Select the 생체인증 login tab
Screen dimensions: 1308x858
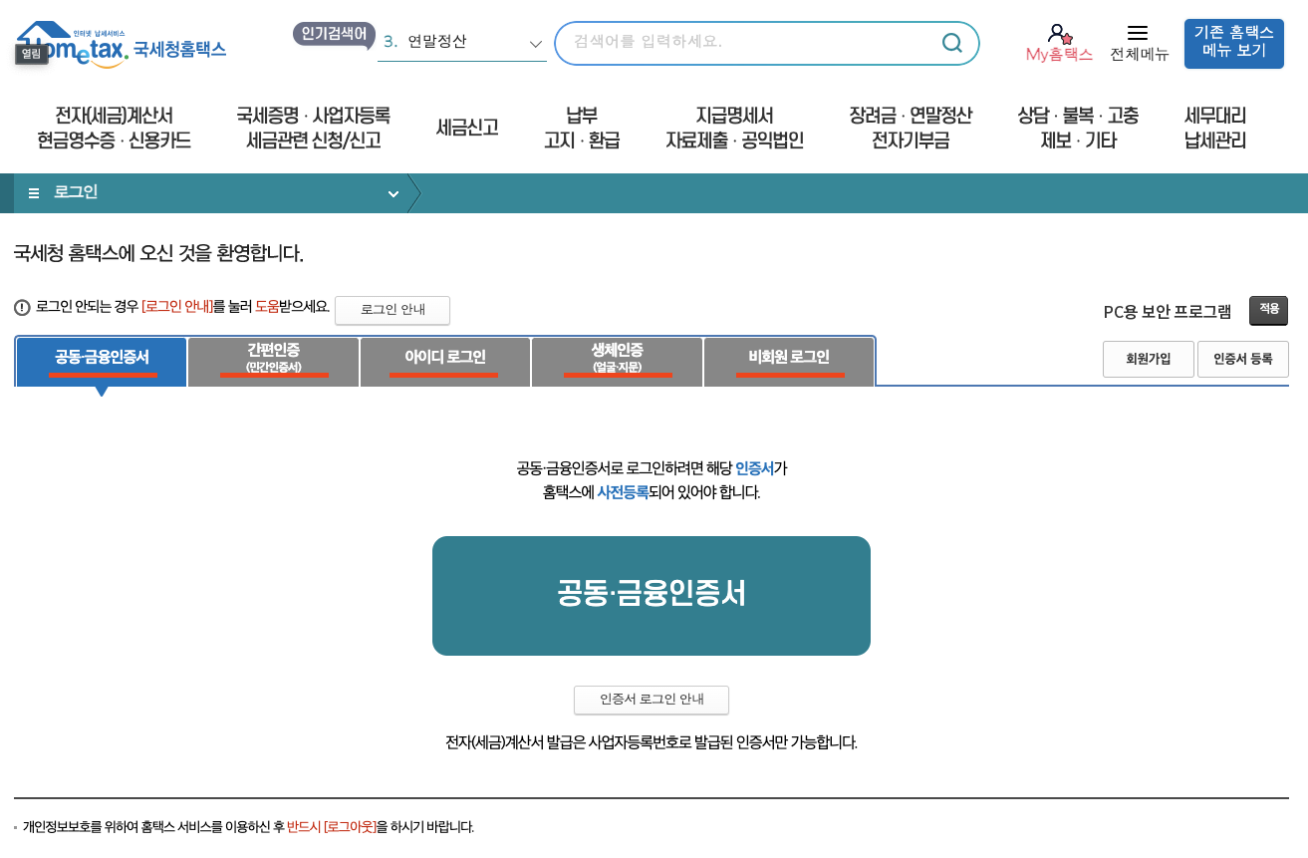point(617,361)
